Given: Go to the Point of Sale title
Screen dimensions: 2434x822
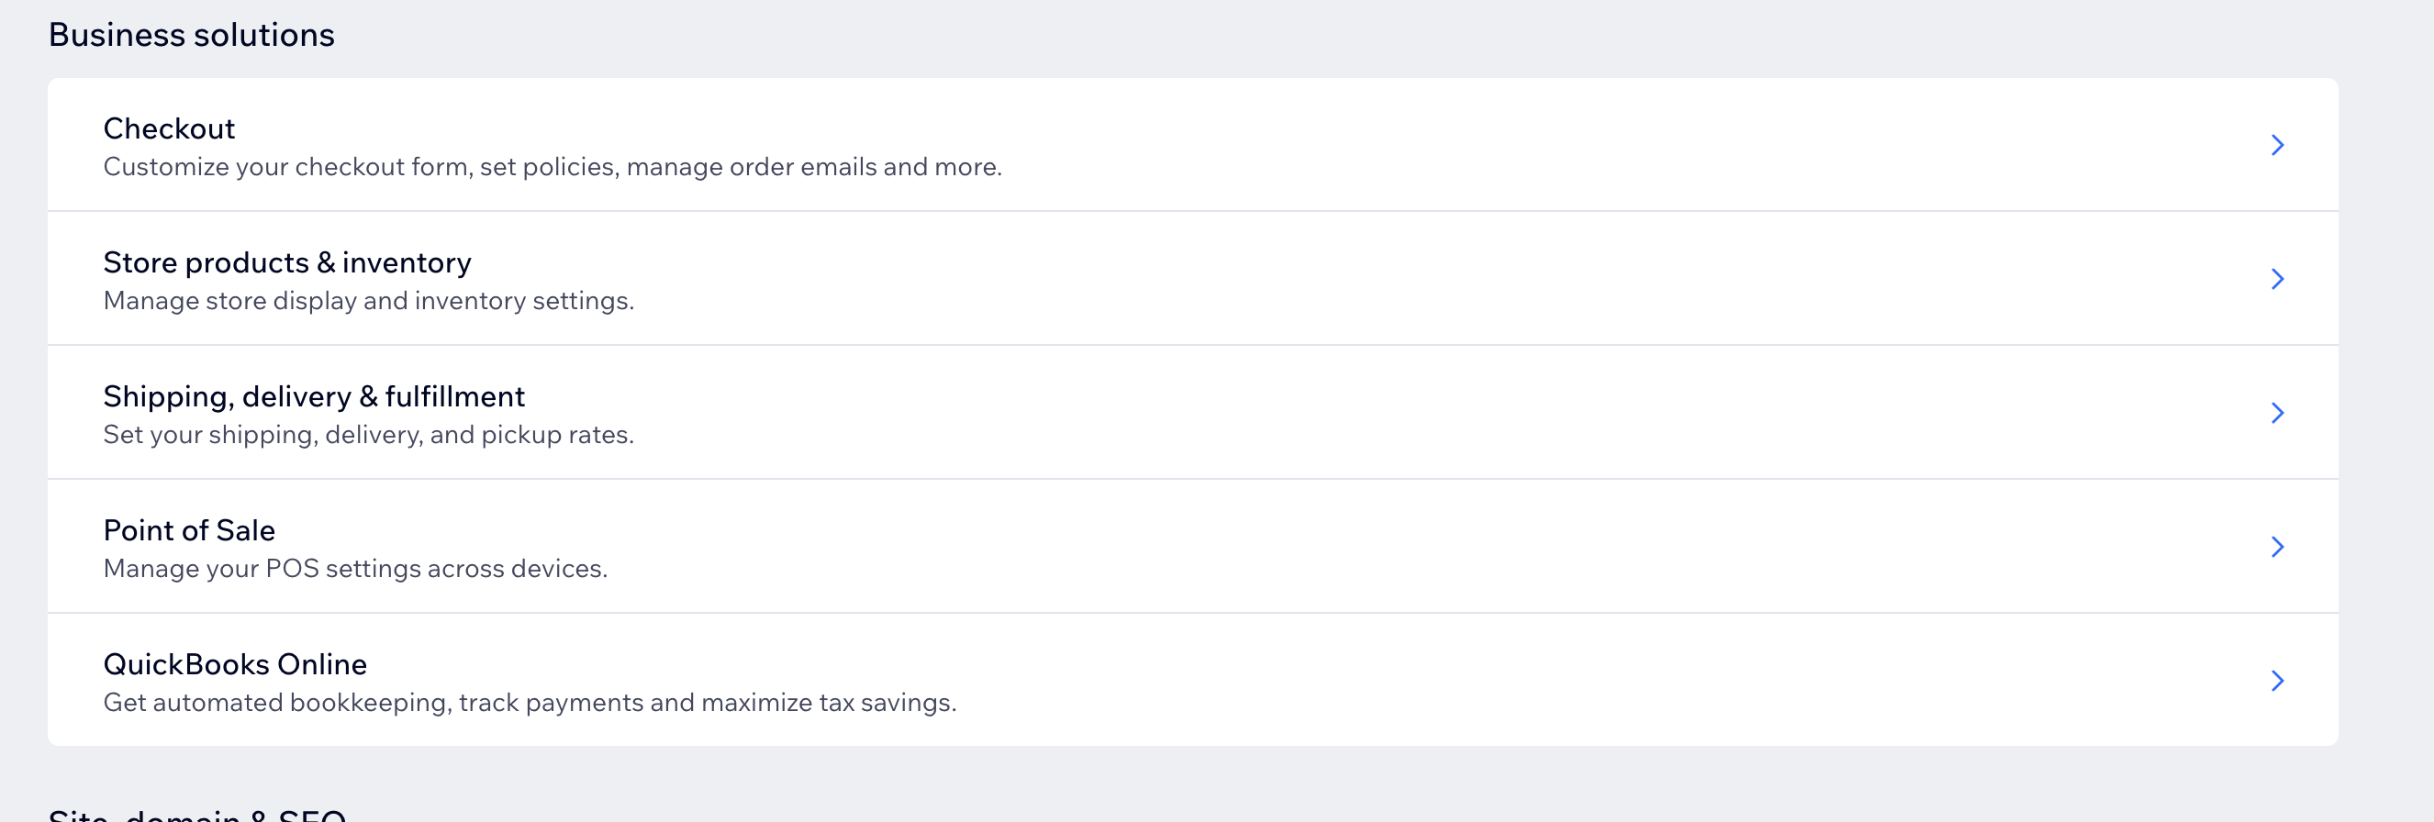Looking at the screenshot, I should [189, 531].
